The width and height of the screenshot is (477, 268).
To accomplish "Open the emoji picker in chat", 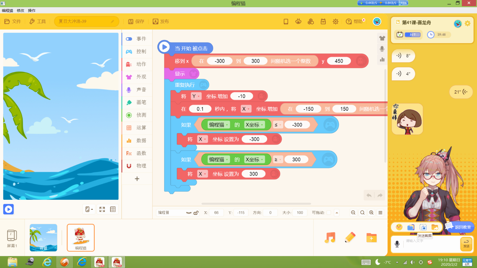I will tap(399, 227).
